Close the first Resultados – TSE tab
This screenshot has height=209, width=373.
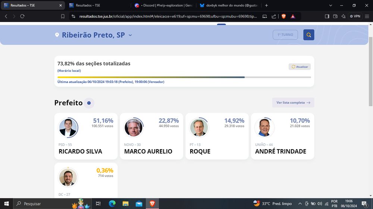tap(60, 5)
